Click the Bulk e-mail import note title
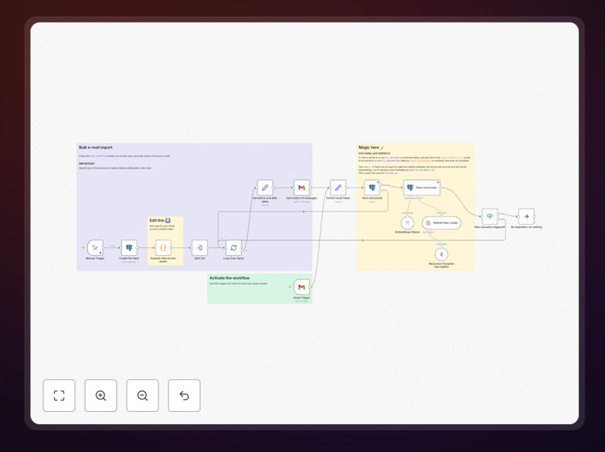This screenshot has height=452, width=605. (96, 148)
